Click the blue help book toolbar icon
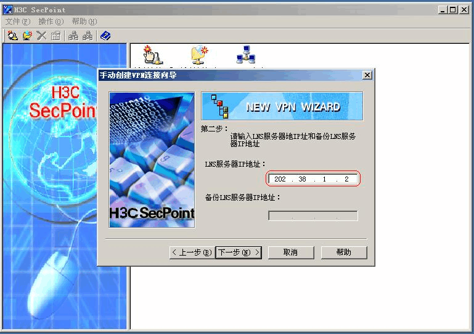 coord(105,36)
